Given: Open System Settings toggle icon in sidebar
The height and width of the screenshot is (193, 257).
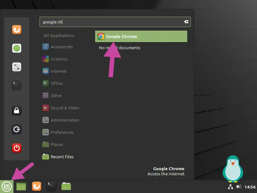Looking at the screenshot, I should [17, 67].
